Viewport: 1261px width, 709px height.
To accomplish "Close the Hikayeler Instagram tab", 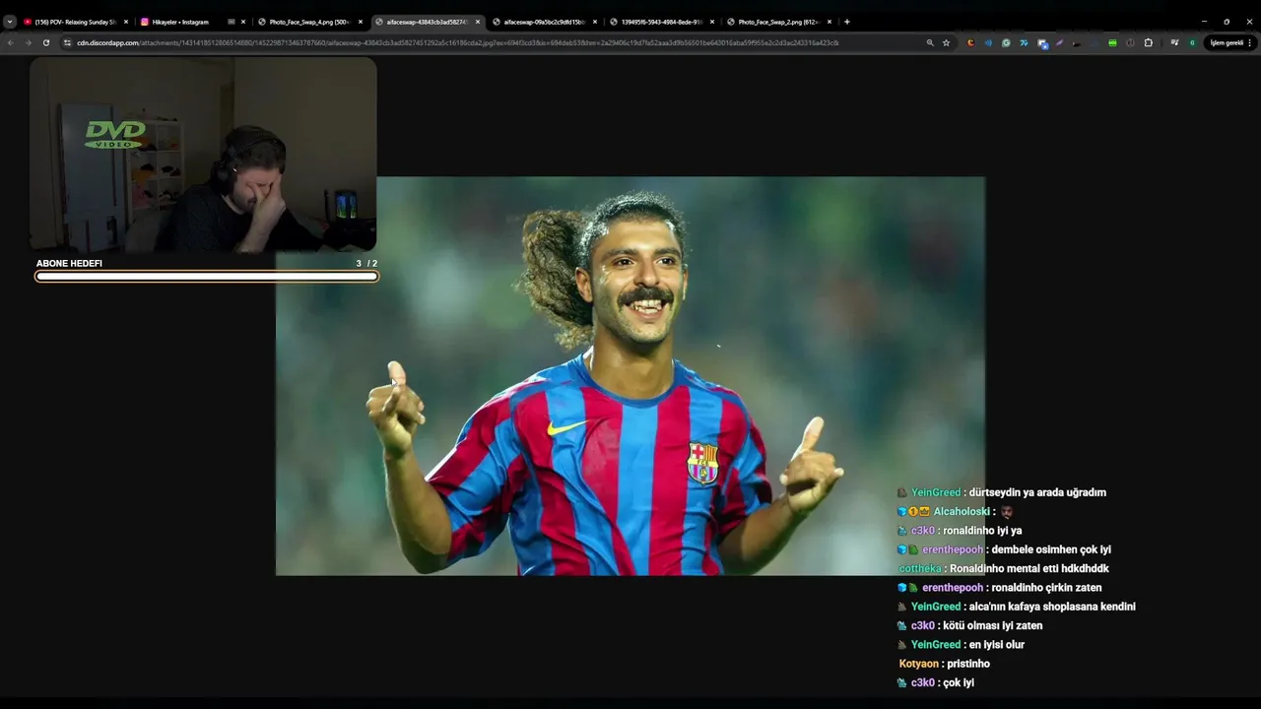I will pos(243,22).
